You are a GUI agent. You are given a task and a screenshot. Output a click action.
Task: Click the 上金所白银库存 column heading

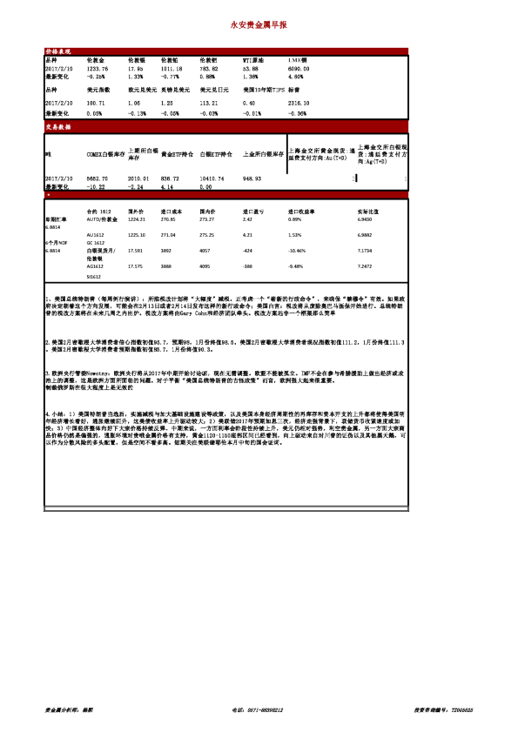tap(263, 154)
